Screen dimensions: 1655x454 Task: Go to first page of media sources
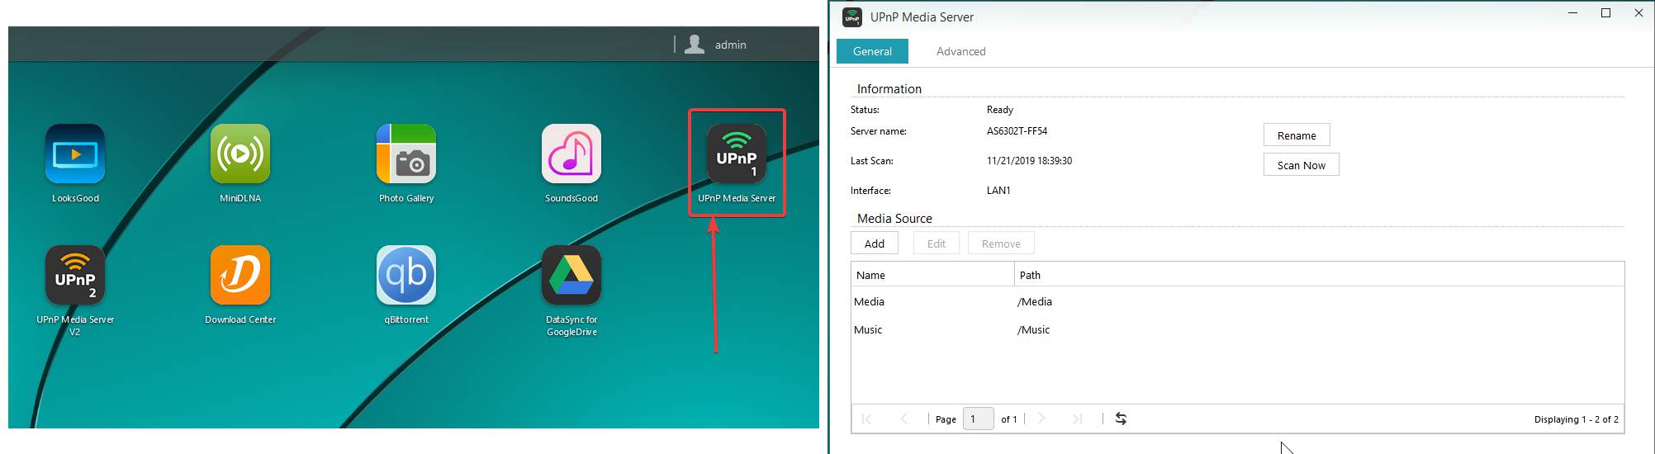click(x=866, y=419)
